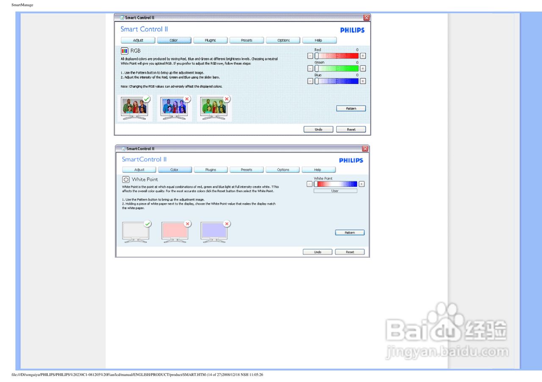
Task: Click the 'Smart Control II' heading text
Action: [144, 29]
